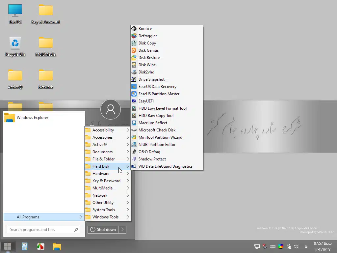Click the Windows Start button
The width and height of the screenshot is (337, 253).
click(x=8, y=246)
